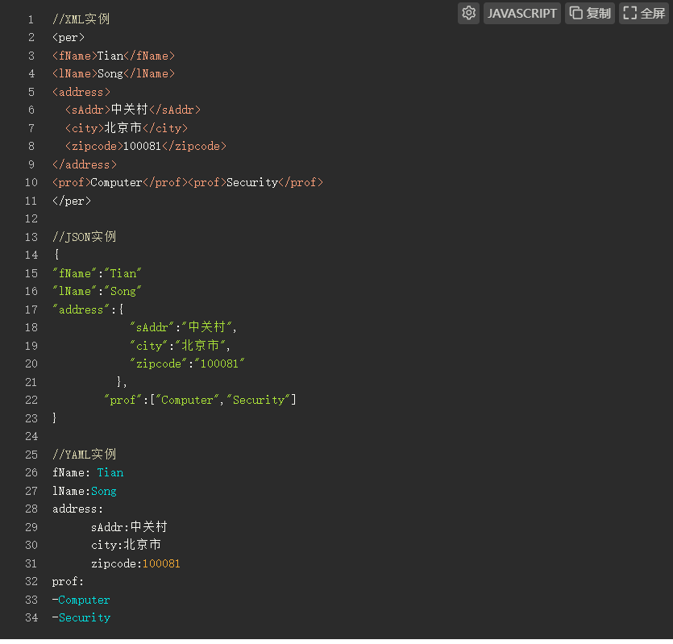Viewport: 673px width, 644px height.
Task: Click the JAVASCRIPT language label
Action: coord(522,13)
